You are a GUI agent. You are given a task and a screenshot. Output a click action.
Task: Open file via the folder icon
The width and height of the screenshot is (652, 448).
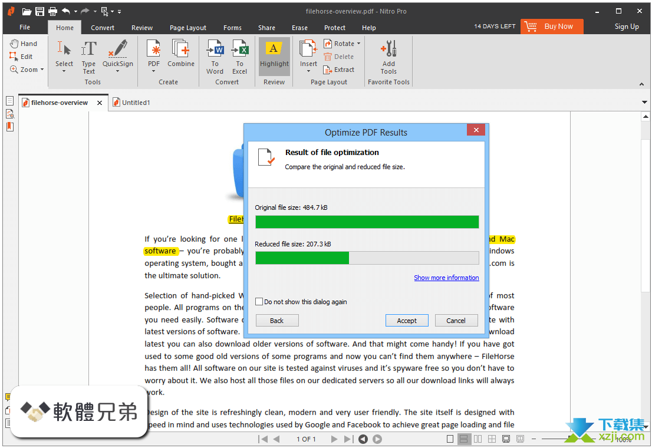point(27,11)
